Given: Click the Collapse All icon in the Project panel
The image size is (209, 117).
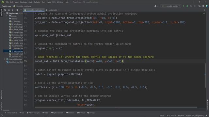Looking at the screenshot, I should tap(13, 10).
